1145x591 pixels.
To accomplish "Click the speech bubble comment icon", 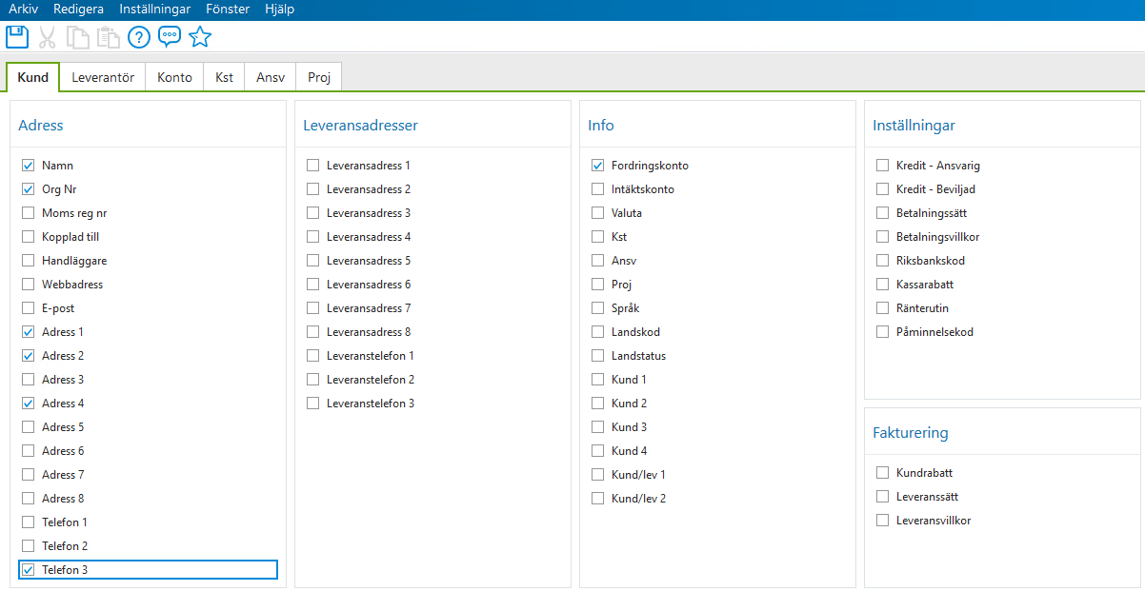I will point(169,36).
